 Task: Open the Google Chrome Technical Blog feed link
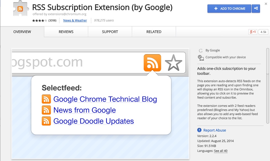click(106, 99)
